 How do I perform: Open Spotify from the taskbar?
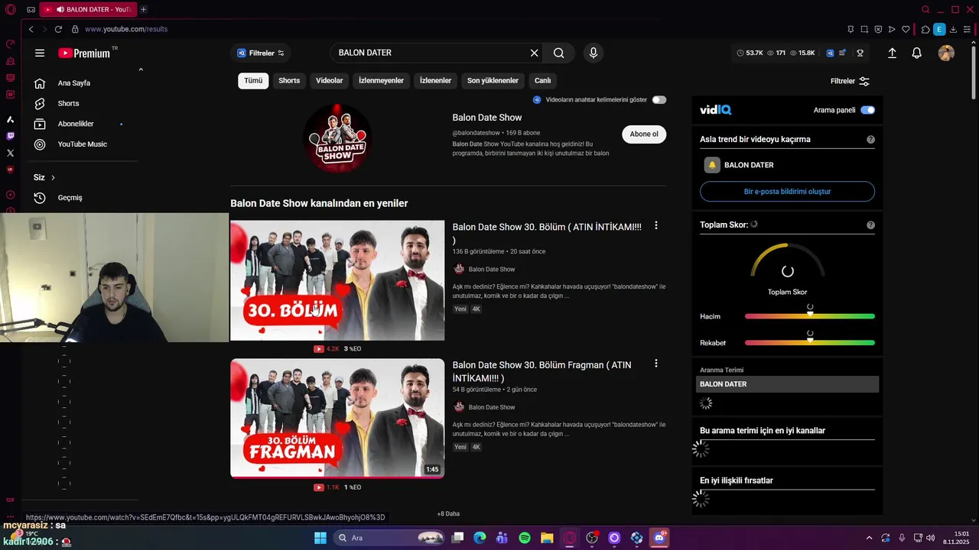click(525, 538)
